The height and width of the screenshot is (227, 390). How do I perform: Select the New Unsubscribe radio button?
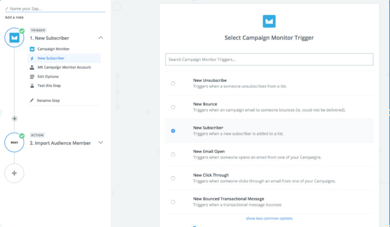[x=173, y=83]
